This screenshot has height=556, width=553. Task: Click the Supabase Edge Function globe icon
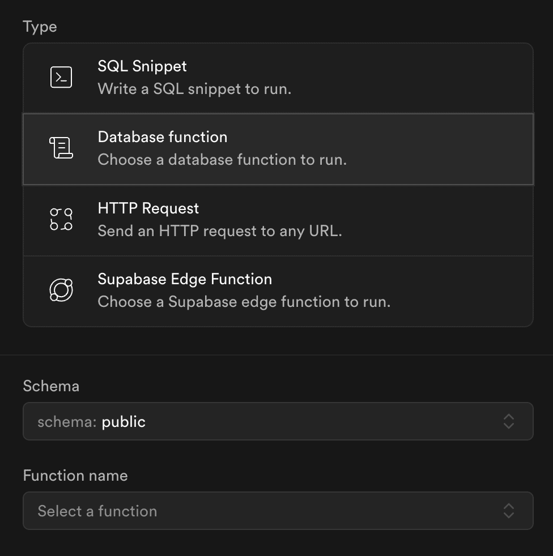coord(61,290)
